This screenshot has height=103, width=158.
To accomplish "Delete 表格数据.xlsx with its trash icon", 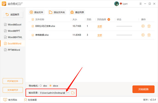I will pyautogui.click(x=149, y=35).
